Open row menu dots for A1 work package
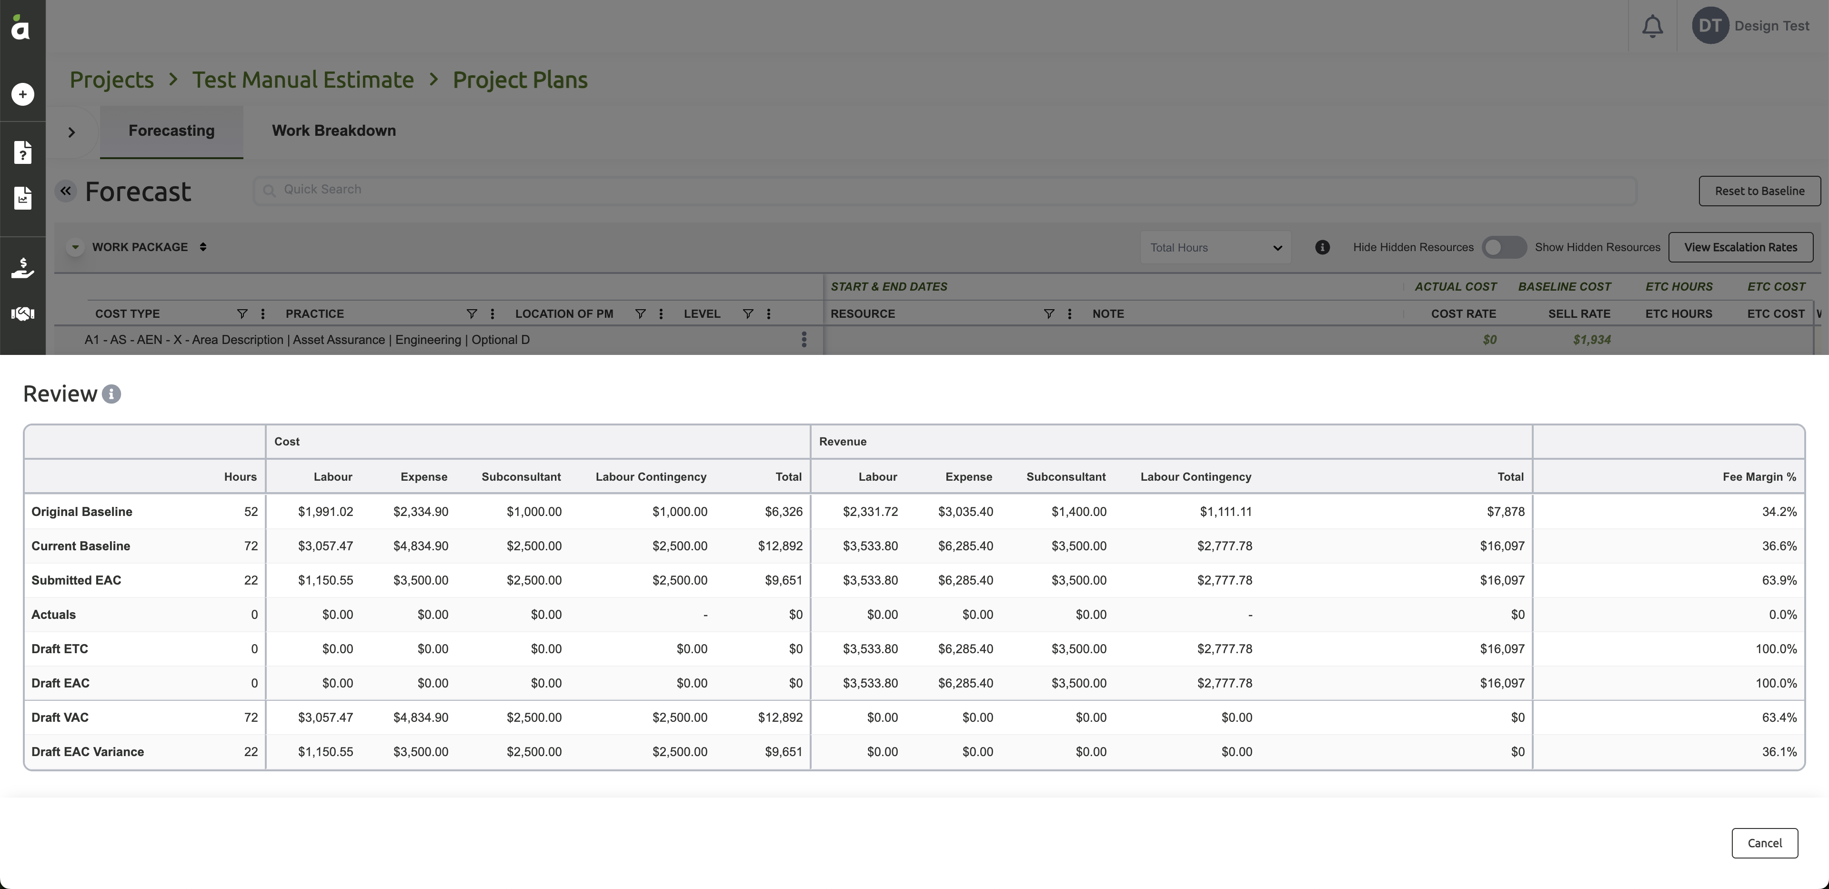Image resolution: width=1829 pixels, height=889 pixels. (x=804, y=339)
